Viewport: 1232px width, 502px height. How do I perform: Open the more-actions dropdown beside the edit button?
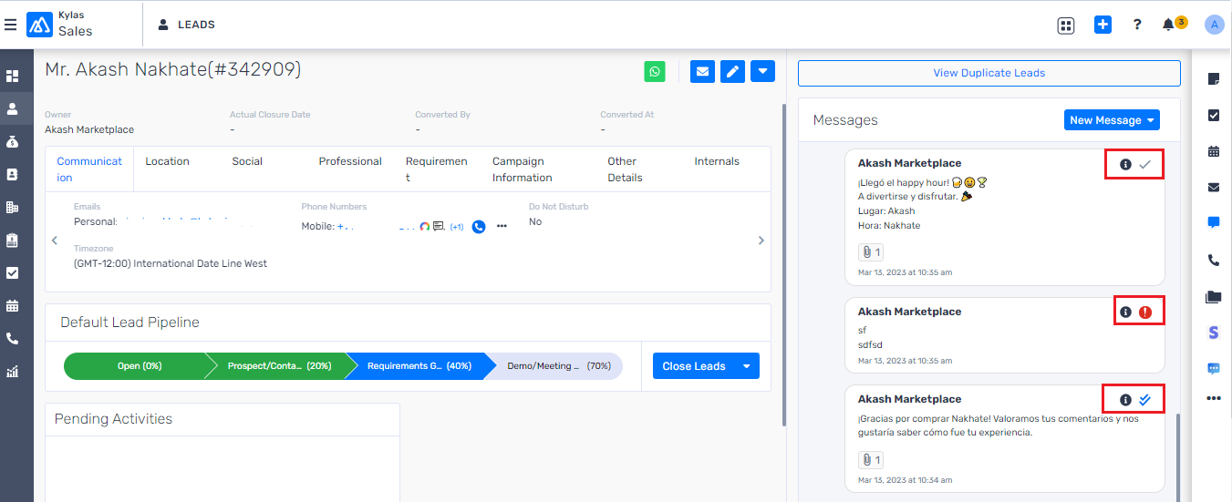tap(762, 71)
